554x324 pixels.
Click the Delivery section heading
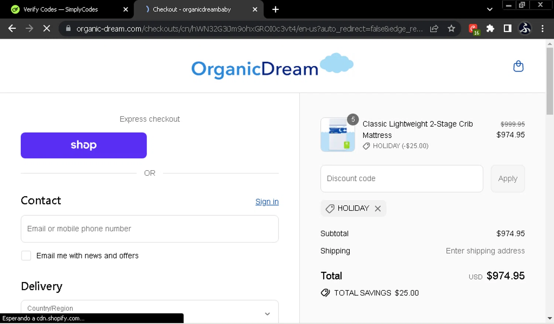coord(41,286)
